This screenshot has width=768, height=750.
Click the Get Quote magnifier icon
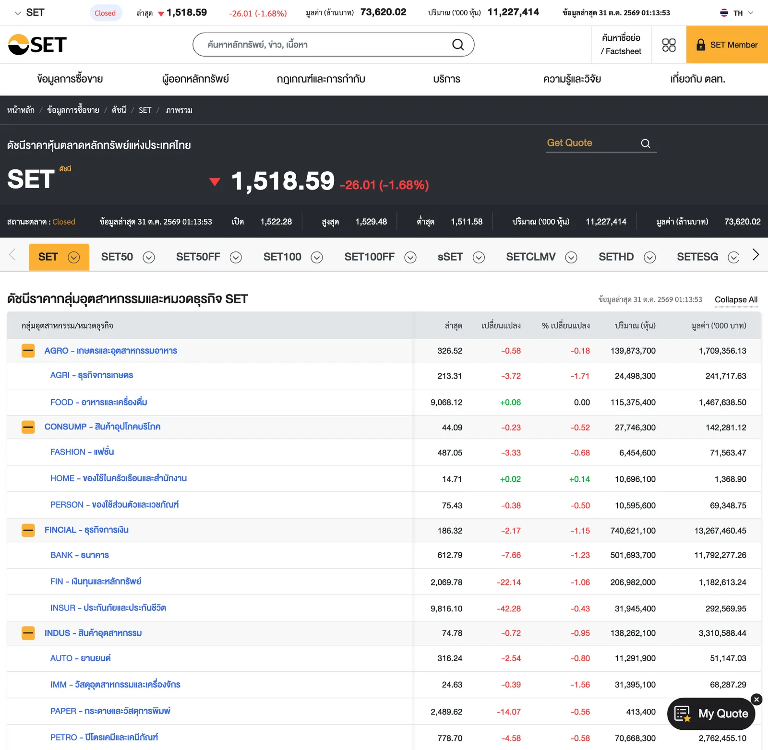click(646, 143)
